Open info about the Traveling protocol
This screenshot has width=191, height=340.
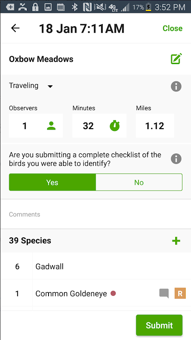point(176,87)
